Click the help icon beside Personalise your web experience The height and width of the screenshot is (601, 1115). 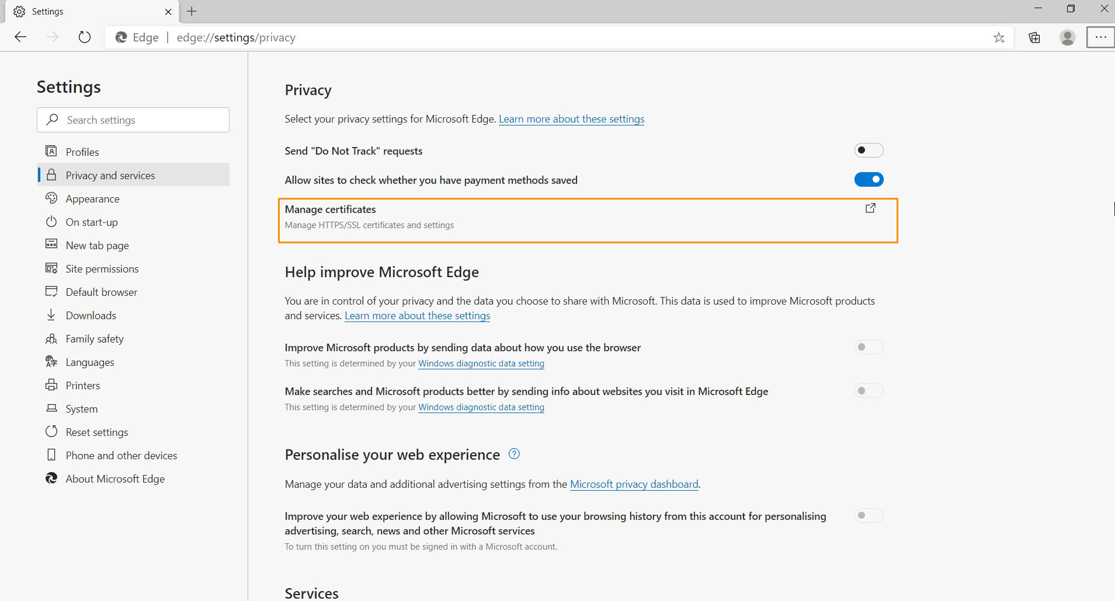514,454
